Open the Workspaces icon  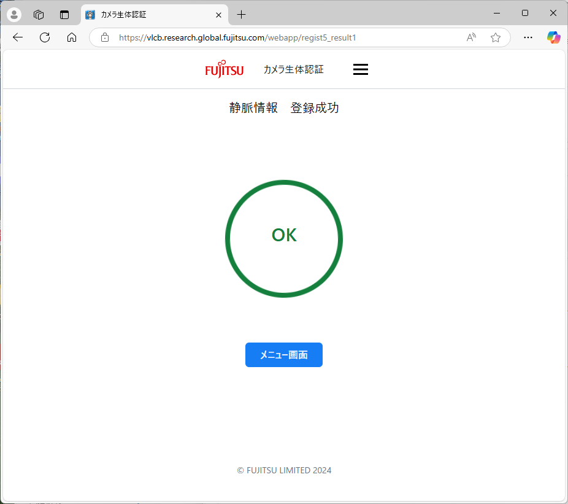[39, 15]
